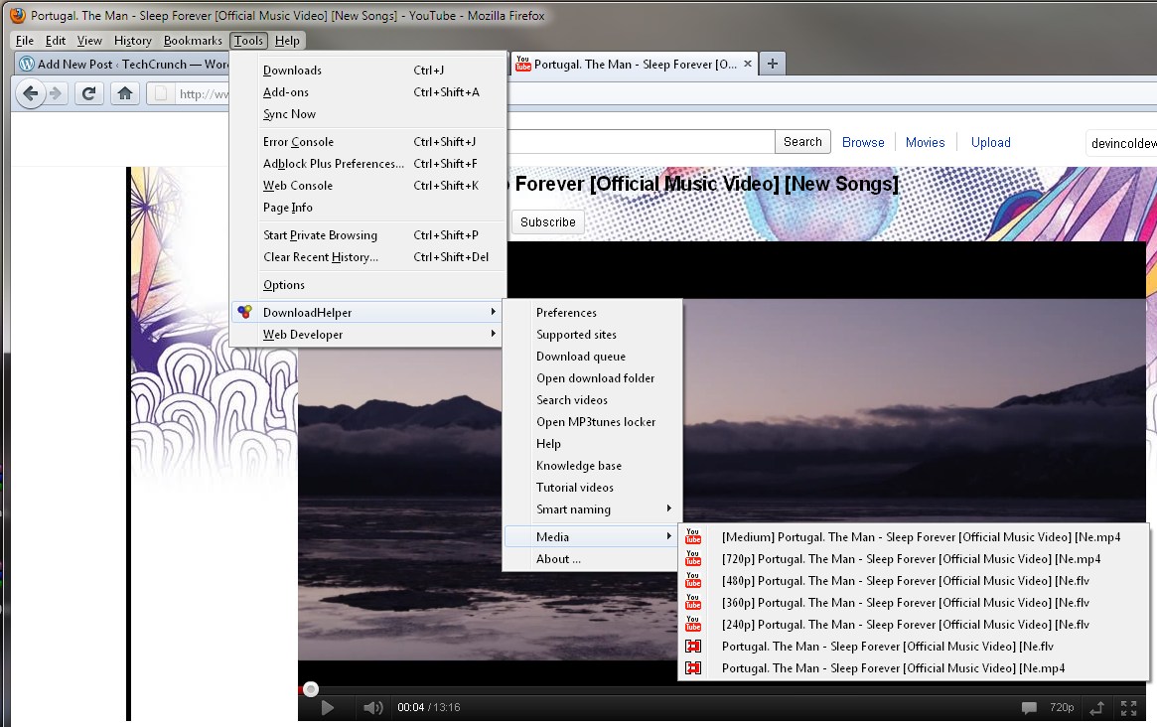Open a new tab with the plus button

(x=772, y=64)
